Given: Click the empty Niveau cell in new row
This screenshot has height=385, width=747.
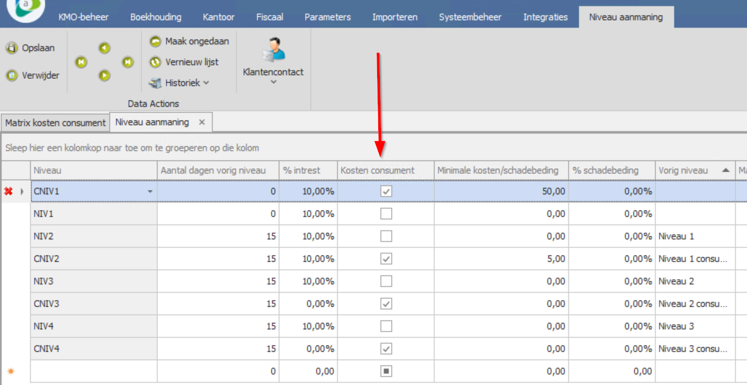Looking at the screenshot, I should coord(93,371).
